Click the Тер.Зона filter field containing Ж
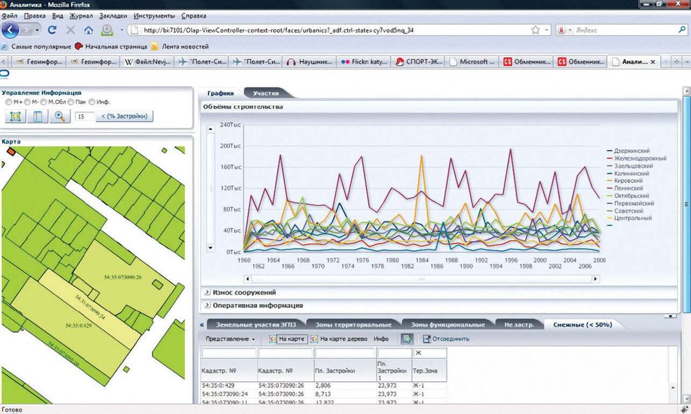The height and width of the screenshot is (414, 691). [x=430, y=353]
